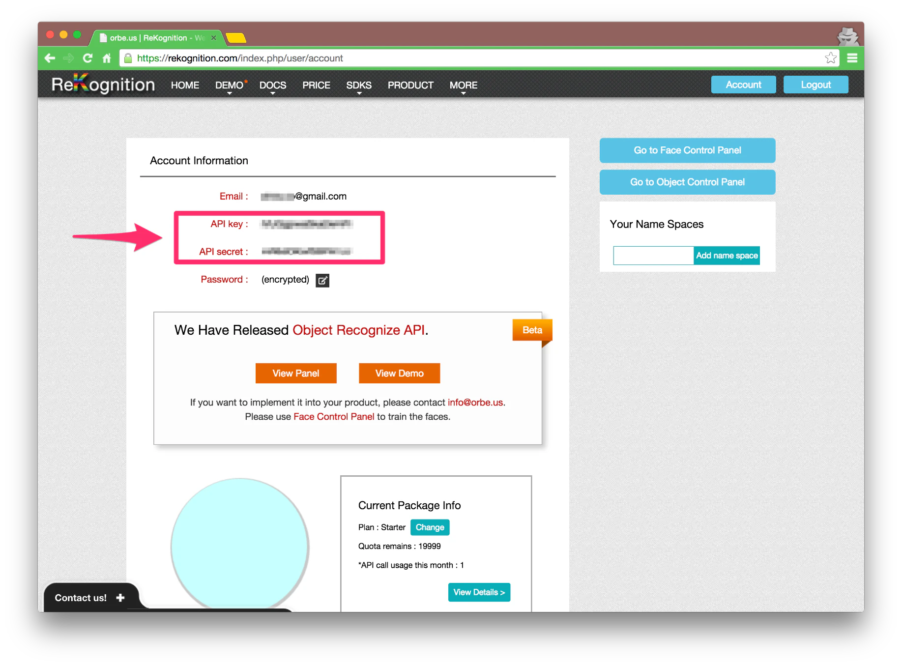Follow the Face Control Panel text link

[x=334, y=417]
